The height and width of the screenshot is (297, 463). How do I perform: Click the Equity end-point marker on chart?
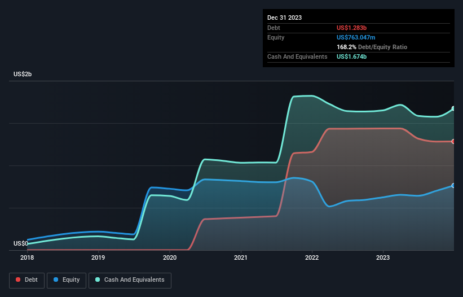(x=453, y=186)
